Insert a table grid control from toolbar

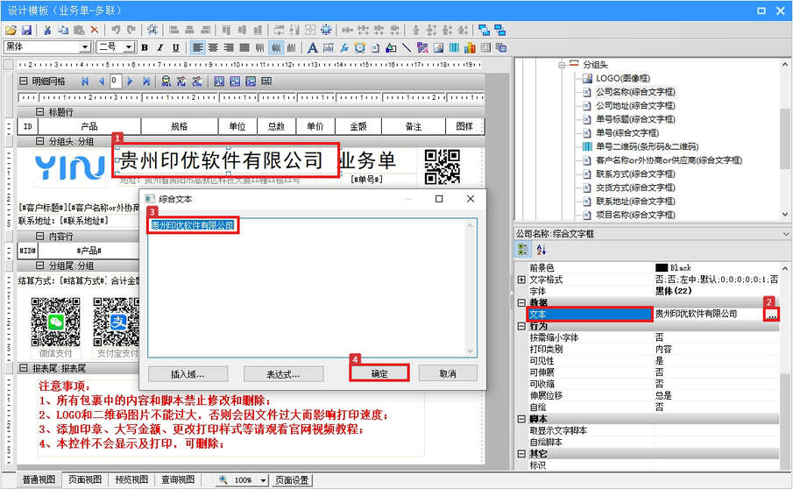click(x=485, y=47)
